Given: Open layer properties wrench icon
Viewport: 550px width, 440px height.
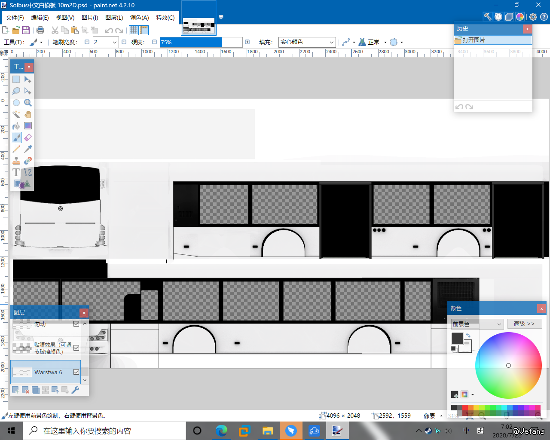Looking at the screenshot, I should pos(75,390).
